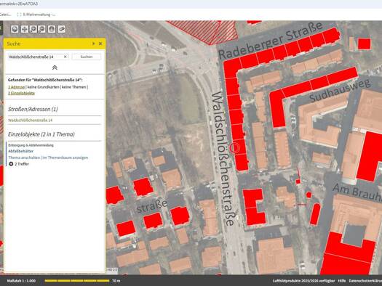Click the circled marker on the map

point(235,148)
